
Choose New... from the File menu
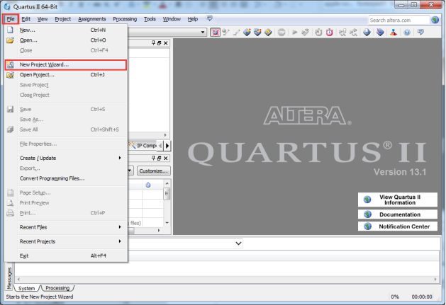coord(65,30)
